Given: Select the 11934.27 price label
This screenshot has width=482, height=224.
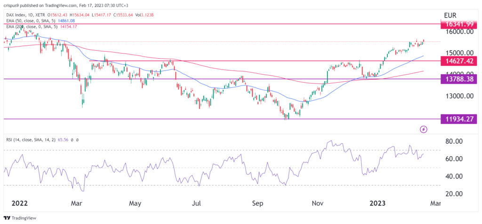Looking at the screenshot, I should coord(459,119).
